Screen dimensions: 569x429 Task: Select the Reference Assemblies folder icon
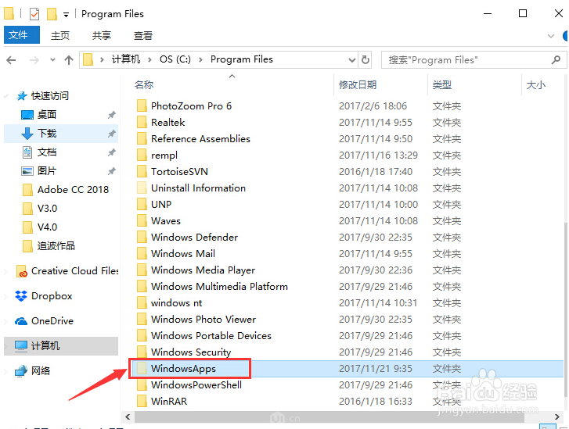click(142, 139)
